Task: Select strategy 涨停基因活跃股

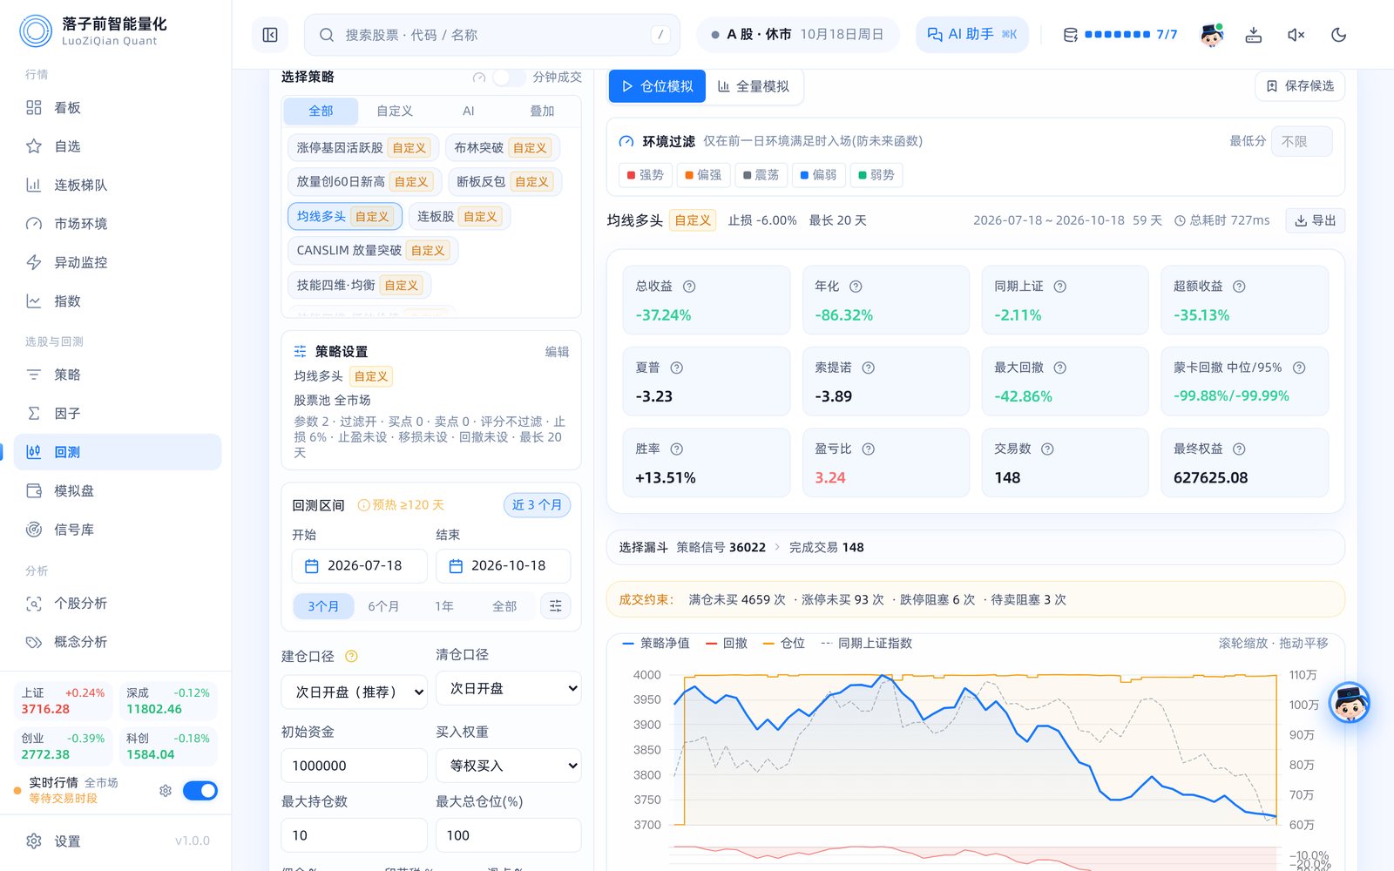Action: tap(362, 148)
